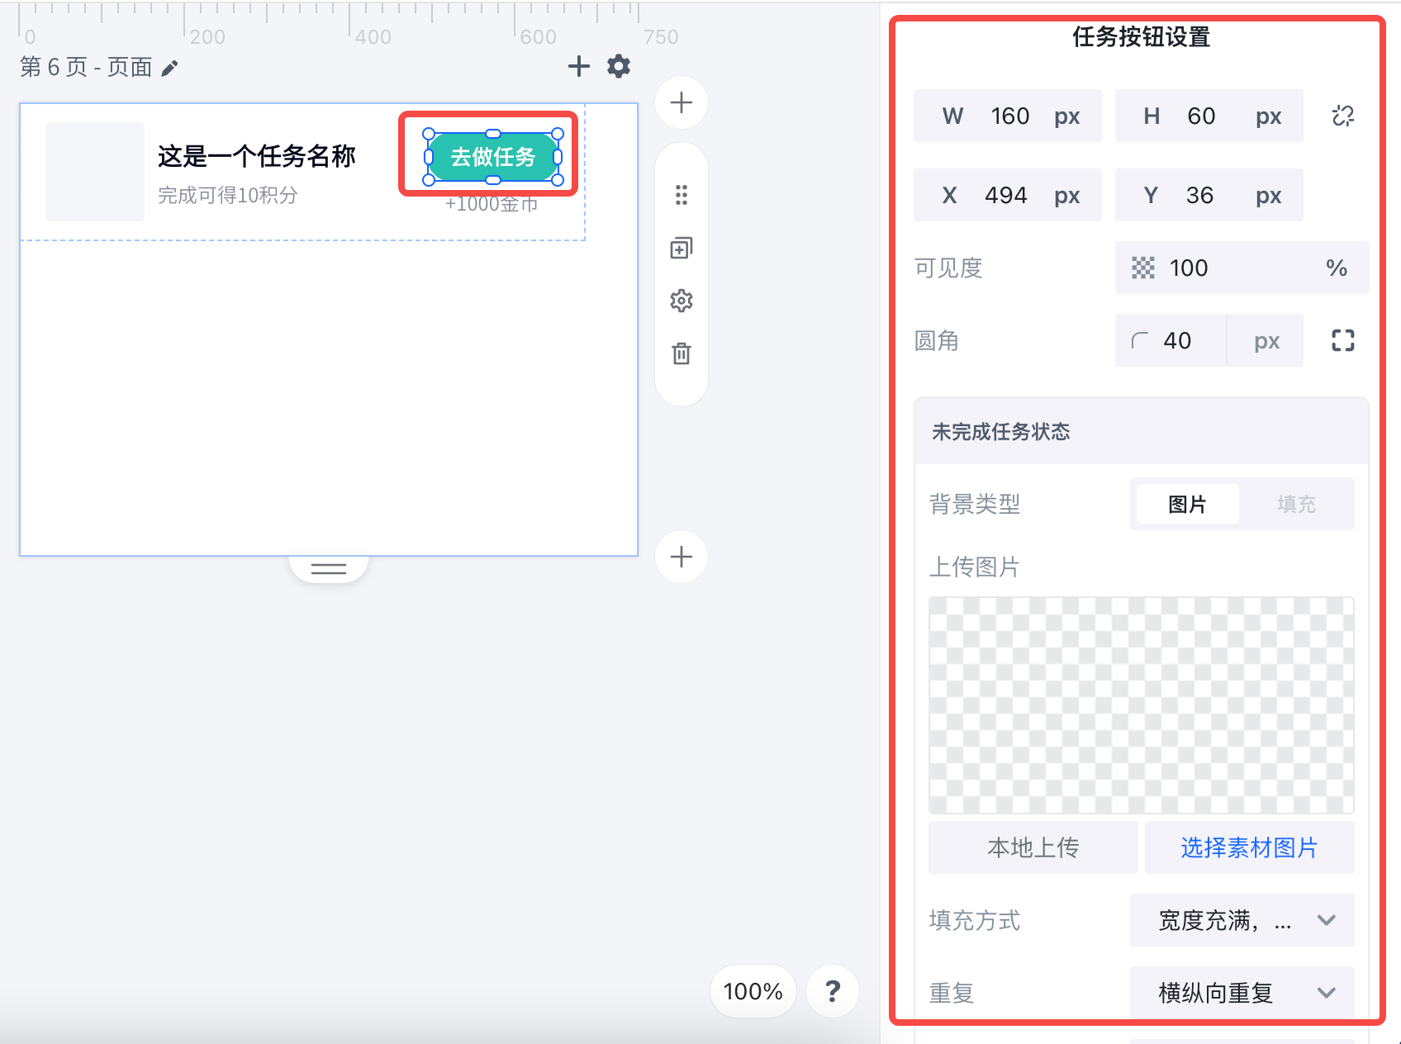Viewport: 1401px width, 1044px height.
Task: Click the six-dot drag handle icon
Action: [x=682, y=195]
